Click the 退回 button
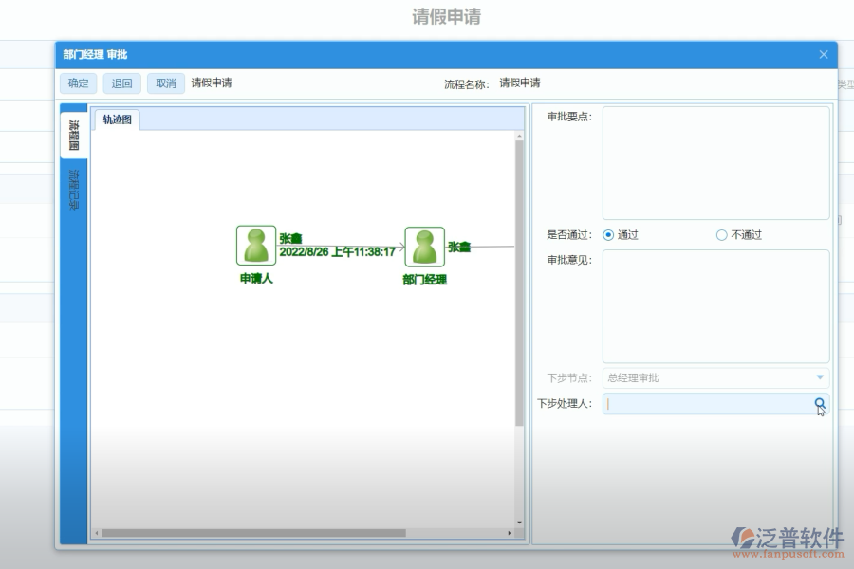 [x=121, y=83]
